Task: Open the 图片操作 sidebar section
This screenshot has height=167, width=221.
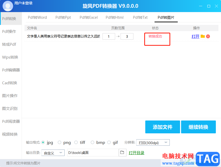Action: pyautogui.click(x=11, y=96)
